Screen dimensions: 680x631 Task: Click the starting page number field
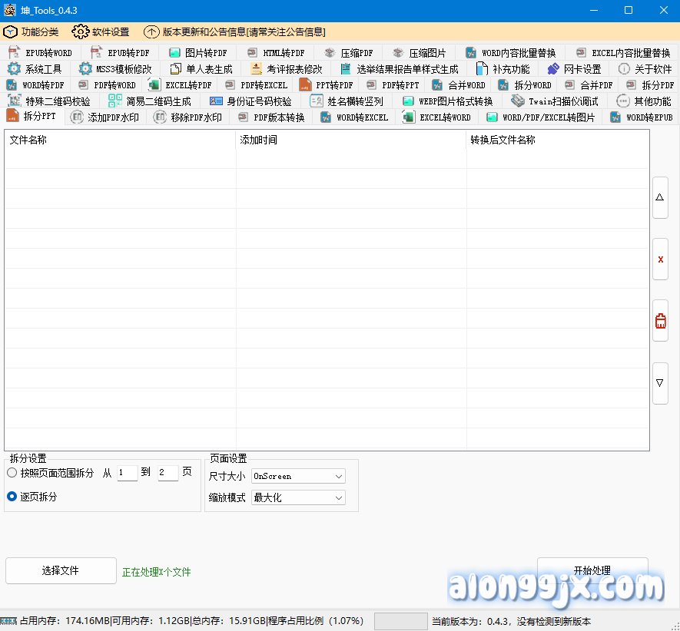[128, 473]
